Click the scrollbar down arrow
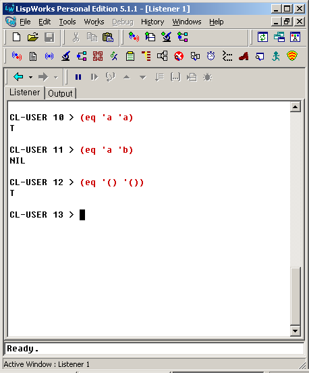The height and width of the screenshot is (373, 309). coord(296,331)
